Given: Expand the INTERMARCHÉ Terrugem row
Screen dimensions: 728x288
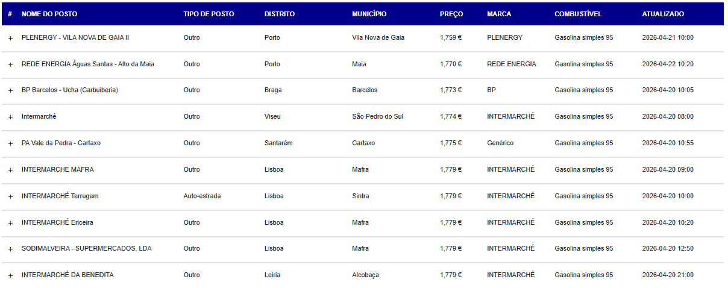Looking at the screenshot, I should (10, 196).
